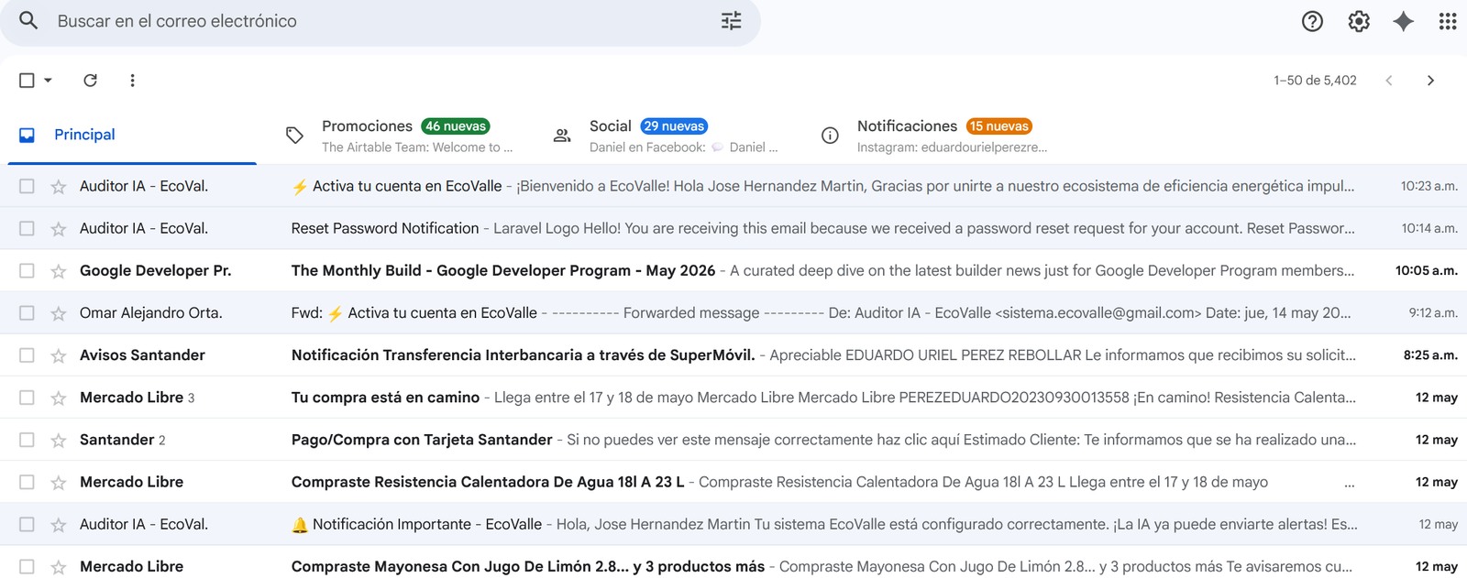Open the three-dot more options menu
The height and width of the screenshot is (578, 1467).
click(132, 81)
